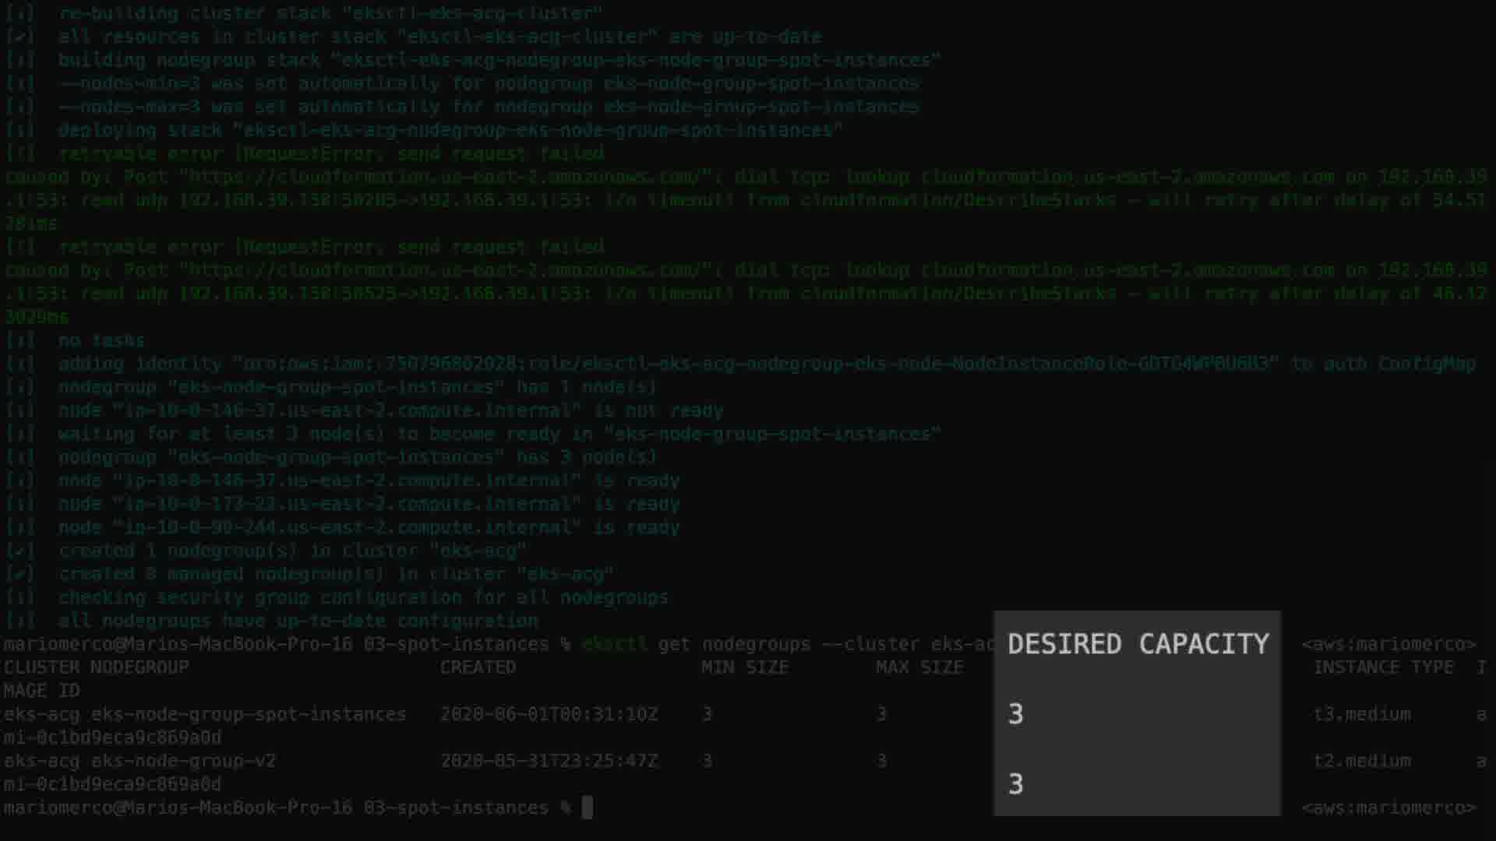Screen dimensions: 1496x841
Task: Click the highlighted DESIRED CAPACITY header
Action: 1138,644
